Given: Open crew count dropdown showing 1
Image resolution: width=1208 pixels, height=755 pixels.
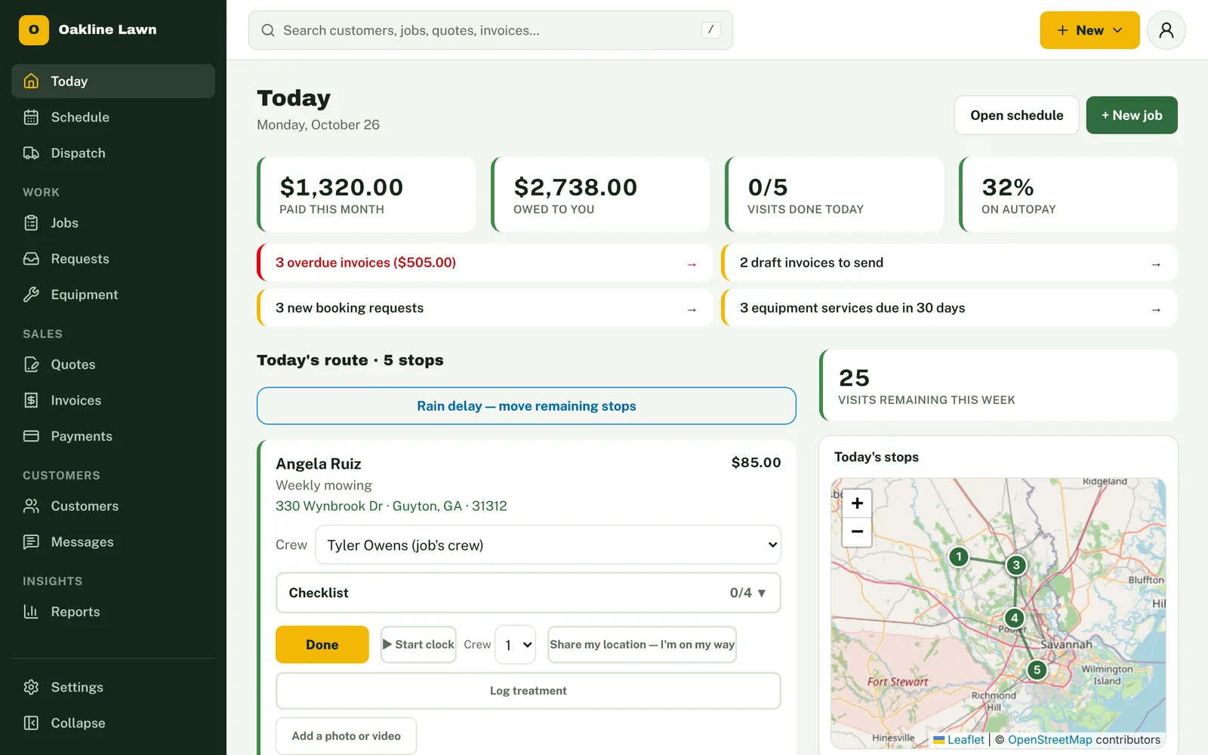Looking at the screenshot, I should click(515, 645).
